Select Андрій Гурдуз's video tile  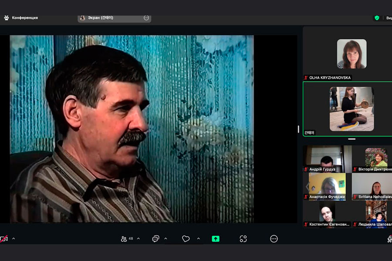tap(327, 159)
